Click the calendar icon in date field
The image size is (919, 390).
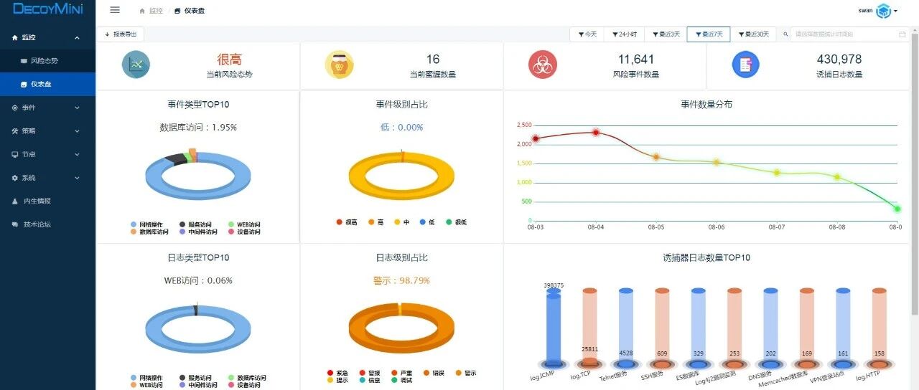point(902,34)
